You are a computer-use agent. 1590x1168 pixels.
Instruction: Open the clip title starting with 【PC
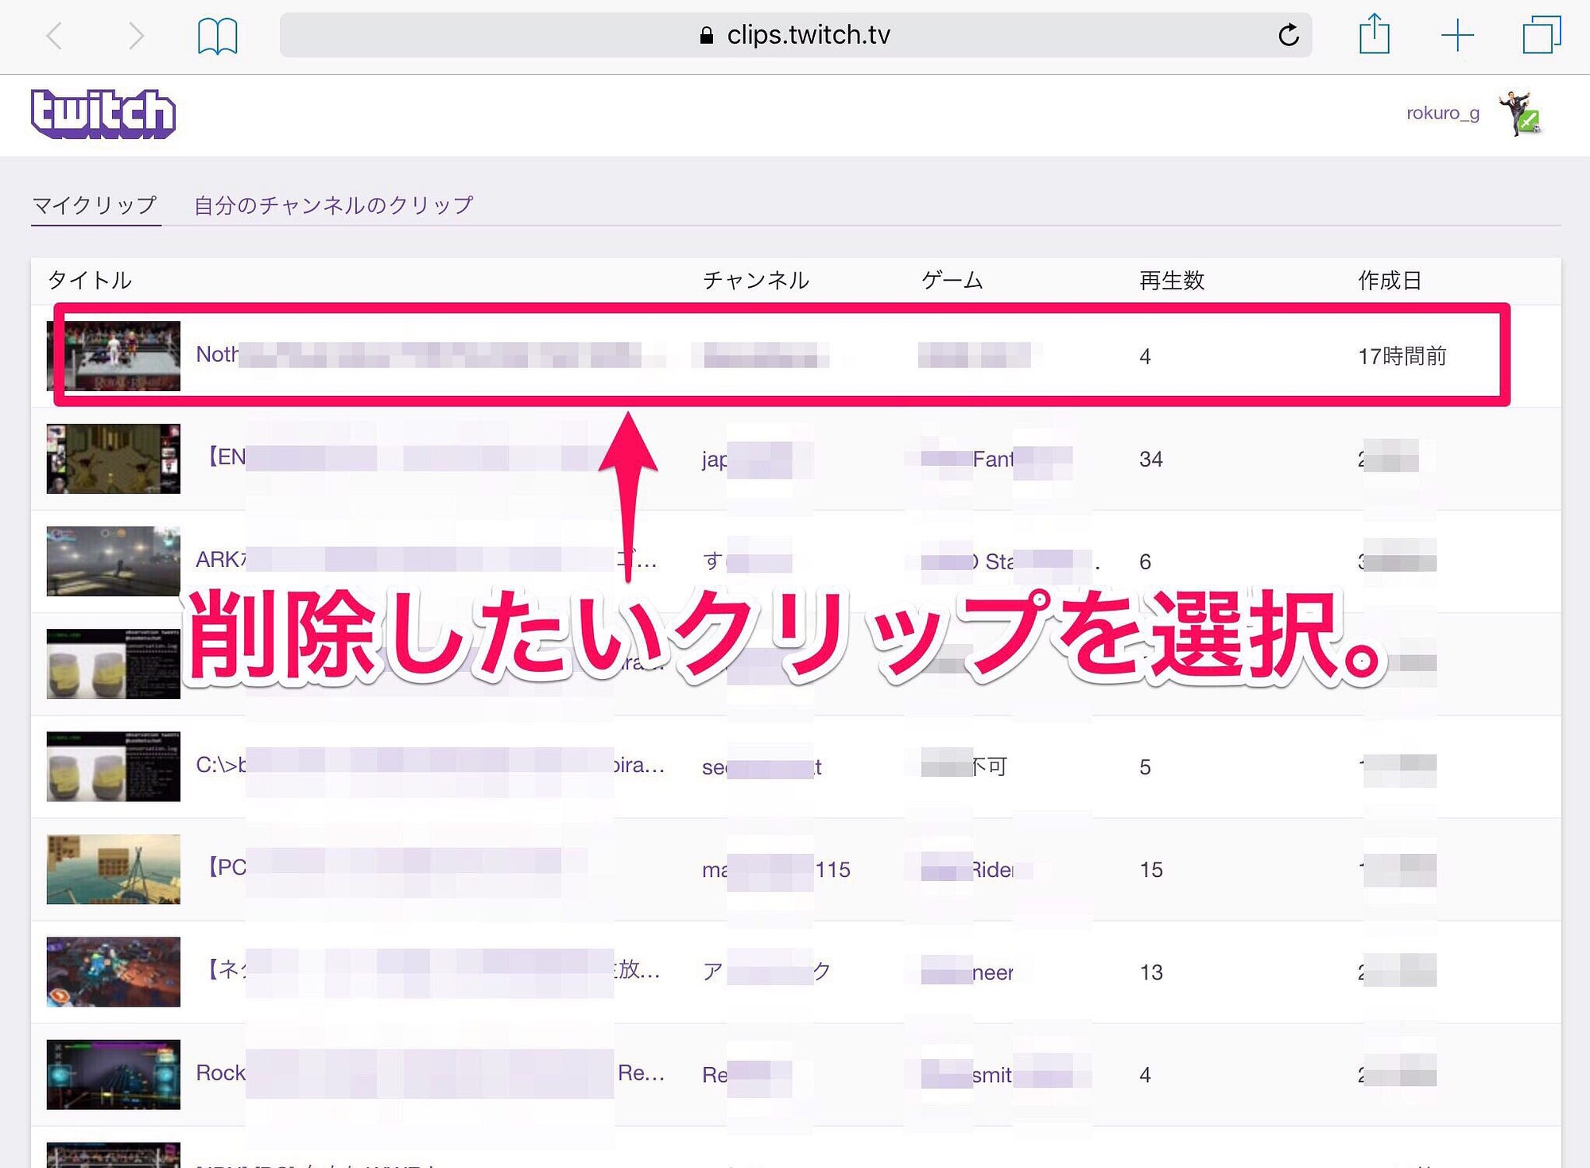point(394,867)
